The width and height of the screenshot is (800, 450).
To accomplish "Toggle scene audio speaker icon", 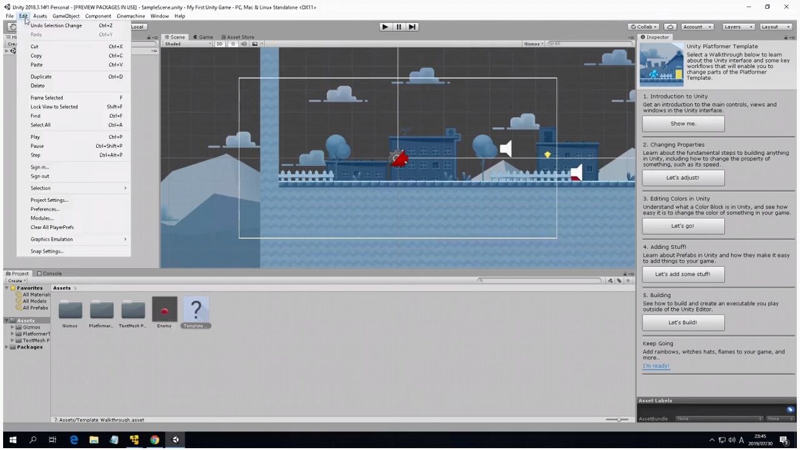I will click(x=244, y=44).
